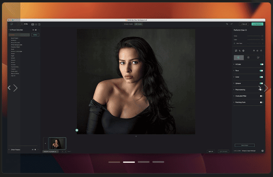Click the undo arrow icon
The image size is (273, 177).
pyautogui.click(x=227, y=24)
